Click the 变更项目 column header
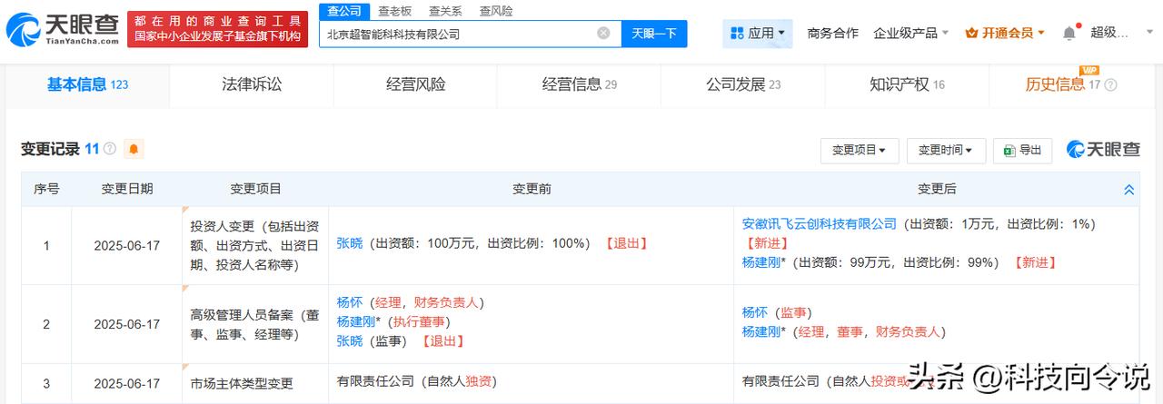The image size is (1163, 404). tap(255, 189)
